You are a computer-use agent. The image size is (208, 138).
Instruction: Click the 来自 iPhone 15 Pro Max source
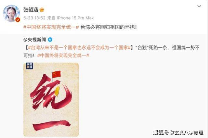pos(71,18)
